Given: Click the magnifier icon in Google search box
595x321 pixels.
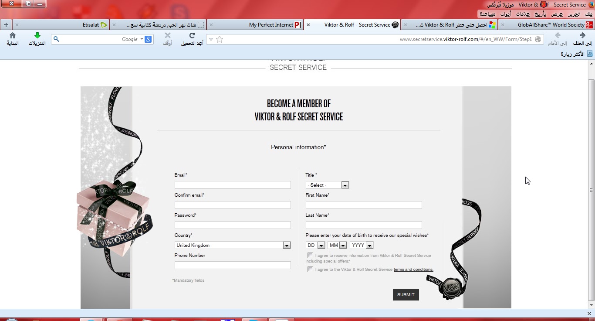Looking at the screenshot, I should pos(56,39).
